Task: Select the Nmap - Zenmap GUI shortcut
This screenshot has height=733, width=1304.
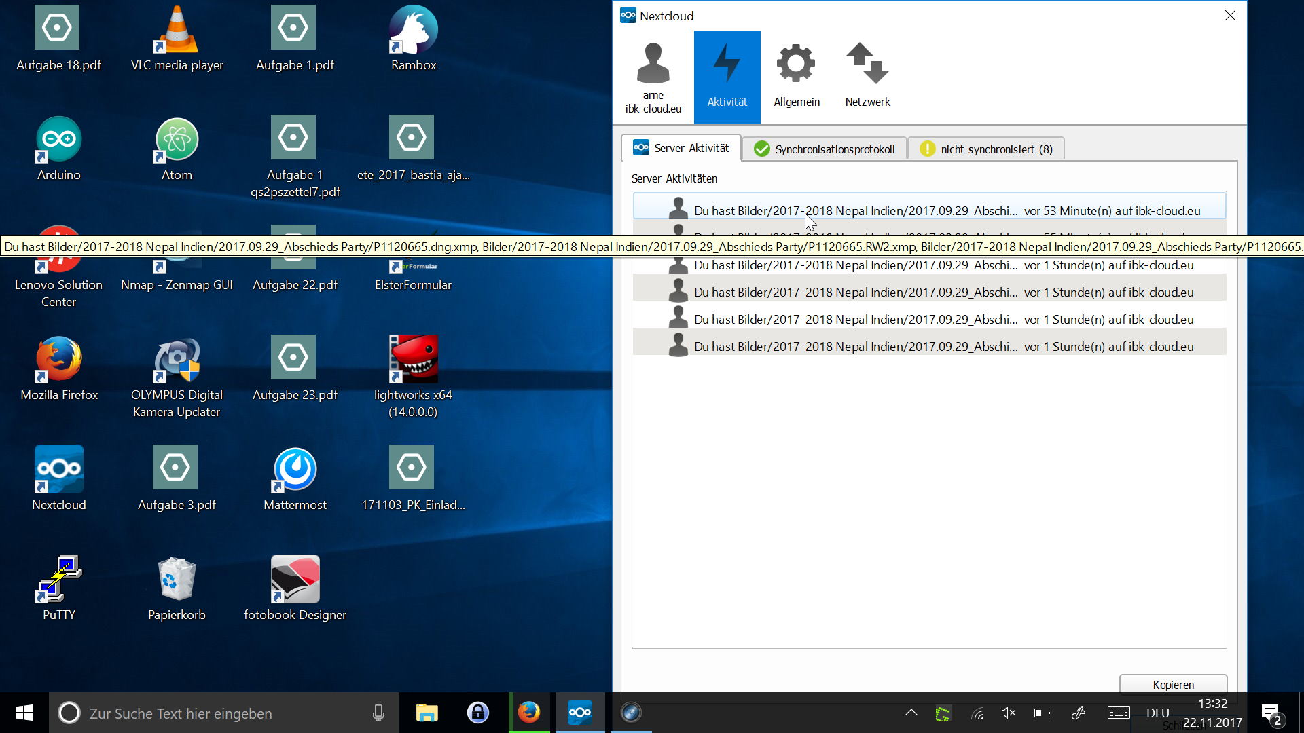Action: point(177,276)
